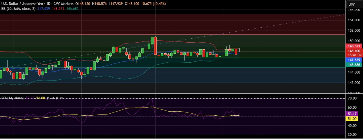Viewport: 363px width, 139px height.
Task: Select the RSI (14, close) indicator legend
Action: pos(12,98)
